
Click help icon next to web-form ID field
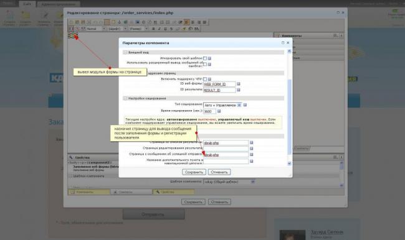(239, 84)
